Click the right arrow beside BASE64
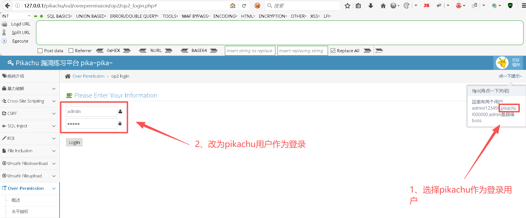 click(x=214, y=51)
